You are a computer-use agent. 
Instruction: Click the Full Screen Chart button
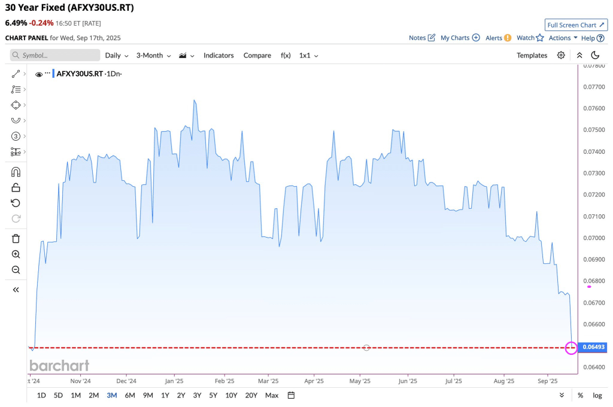click(576, 25)
